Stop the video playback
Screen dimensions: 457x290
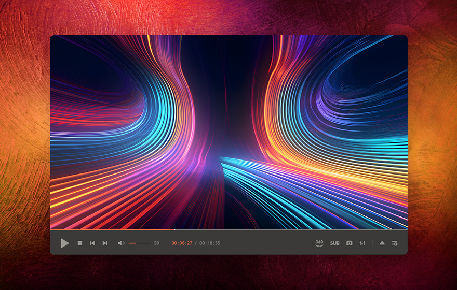coord(80,243)
